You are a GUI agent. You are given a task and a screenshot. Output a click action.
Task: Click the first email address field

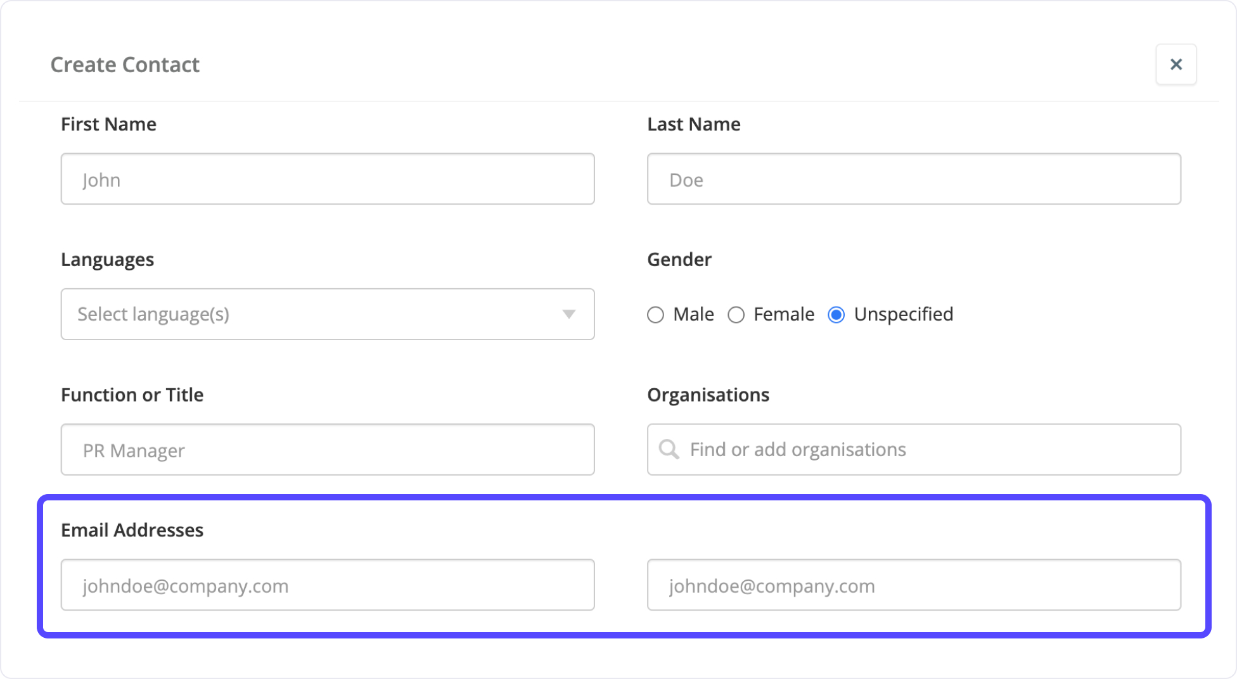[x=328, y=585]
